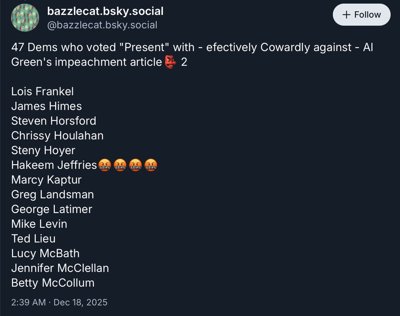
Task: Click the last cursing face emoji
Action: click(151, 165)
